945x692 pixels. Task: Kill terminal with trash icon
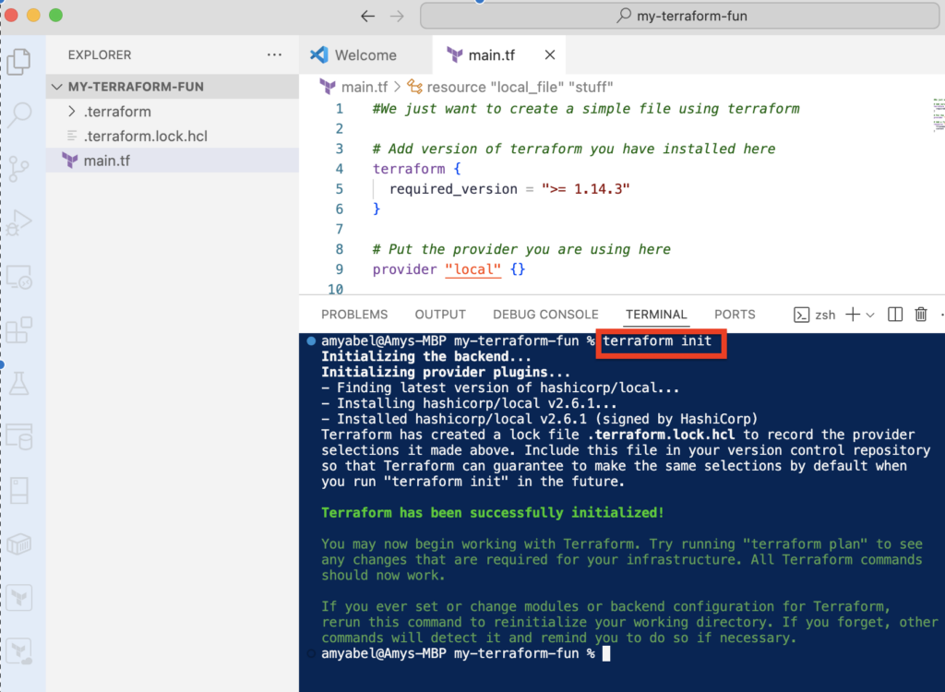click(921, 315)
